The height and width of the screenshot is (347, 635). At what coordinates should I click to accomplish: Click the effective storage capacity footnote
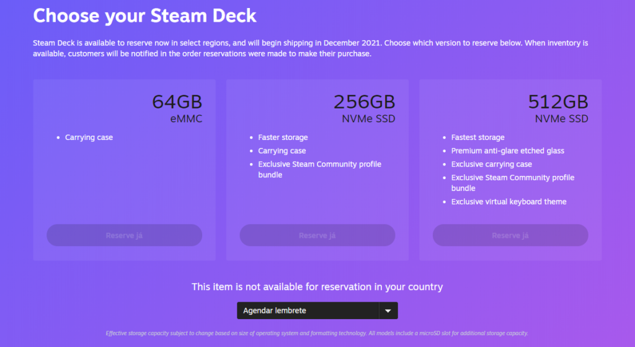point(317,333)
